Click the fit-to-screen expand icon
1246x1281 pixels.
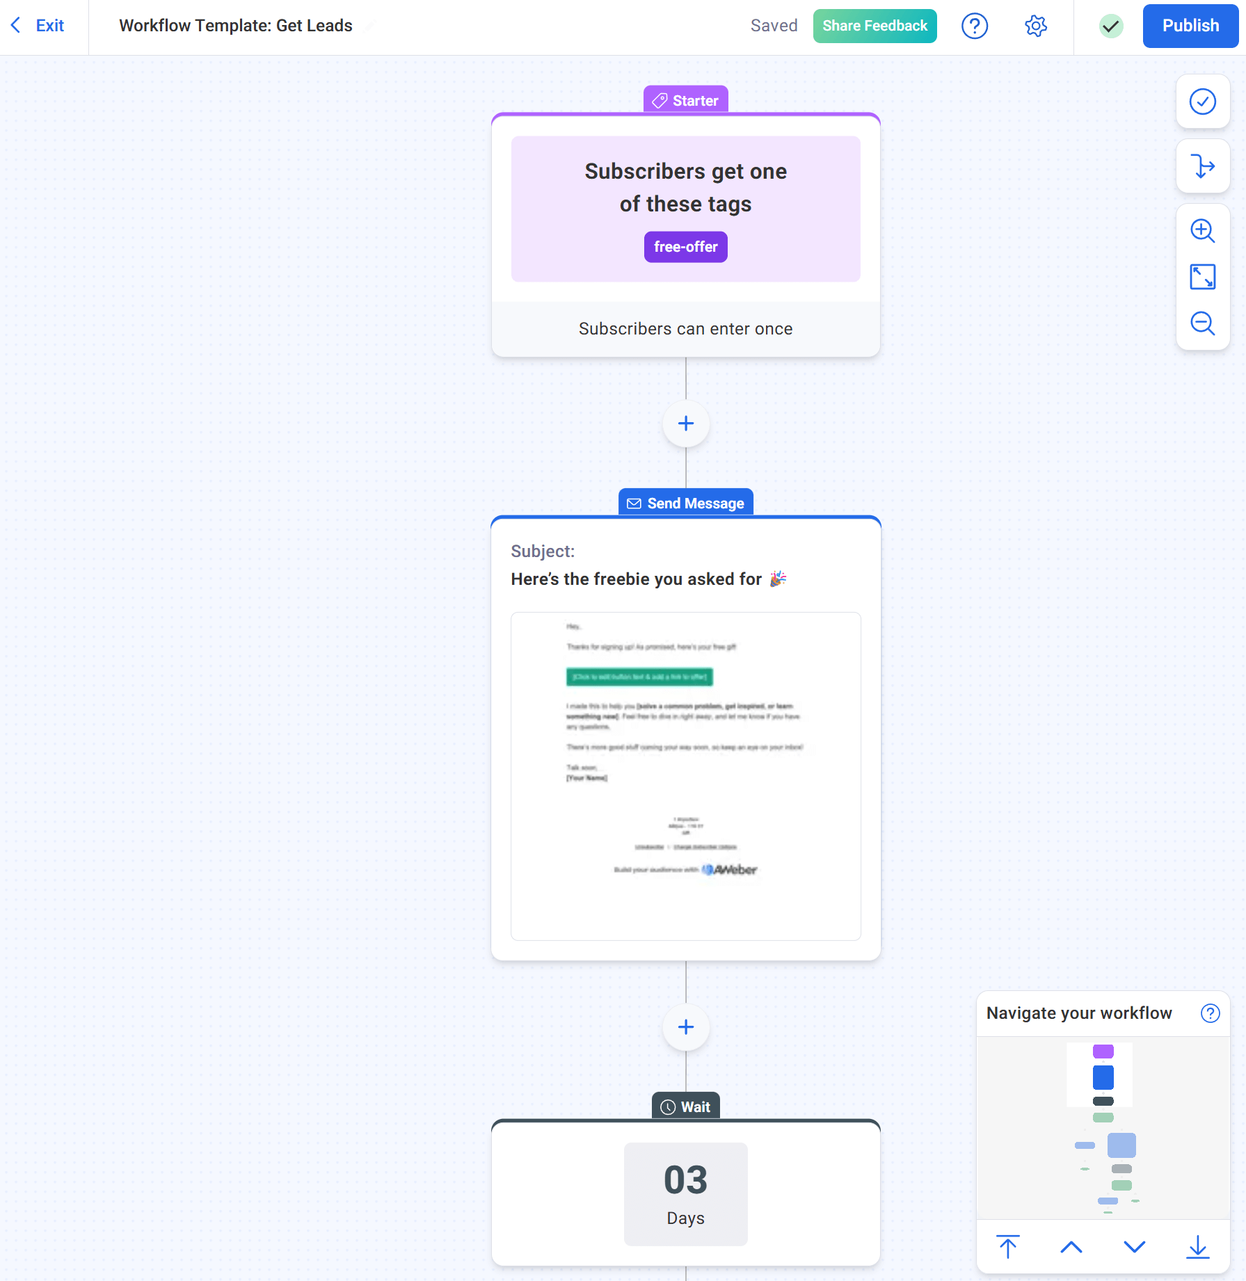tap(1202, 277)
